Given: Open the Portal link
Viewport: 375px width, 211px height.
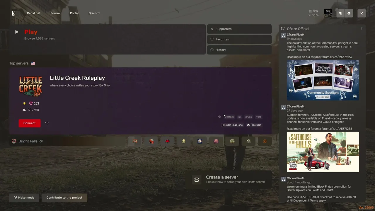Looking at the screenshot, I should [74, 13].
